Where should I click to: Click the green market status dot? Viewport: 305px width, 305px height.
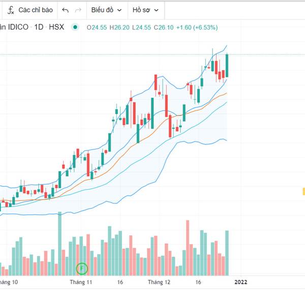point(75,27)
